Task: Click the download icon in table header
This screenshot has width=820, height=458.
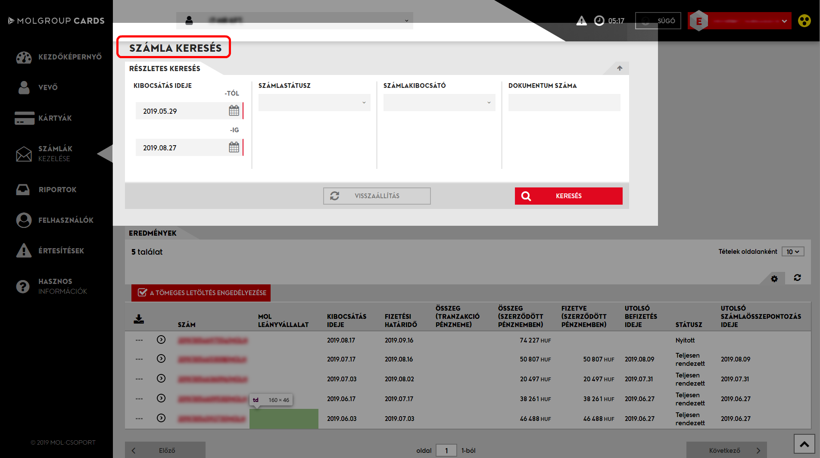Action: point(139,319)
